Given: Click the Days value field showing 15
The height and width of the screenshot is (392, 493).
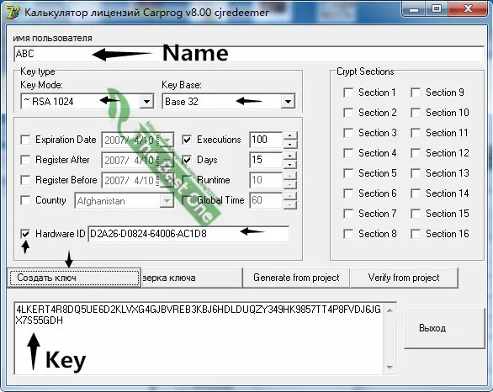Looking at the screenshot, I should [x=266, y=160].
